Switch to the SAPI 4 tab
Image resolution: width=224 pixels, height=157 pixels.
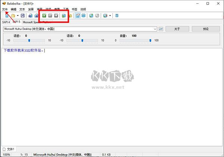6,22
